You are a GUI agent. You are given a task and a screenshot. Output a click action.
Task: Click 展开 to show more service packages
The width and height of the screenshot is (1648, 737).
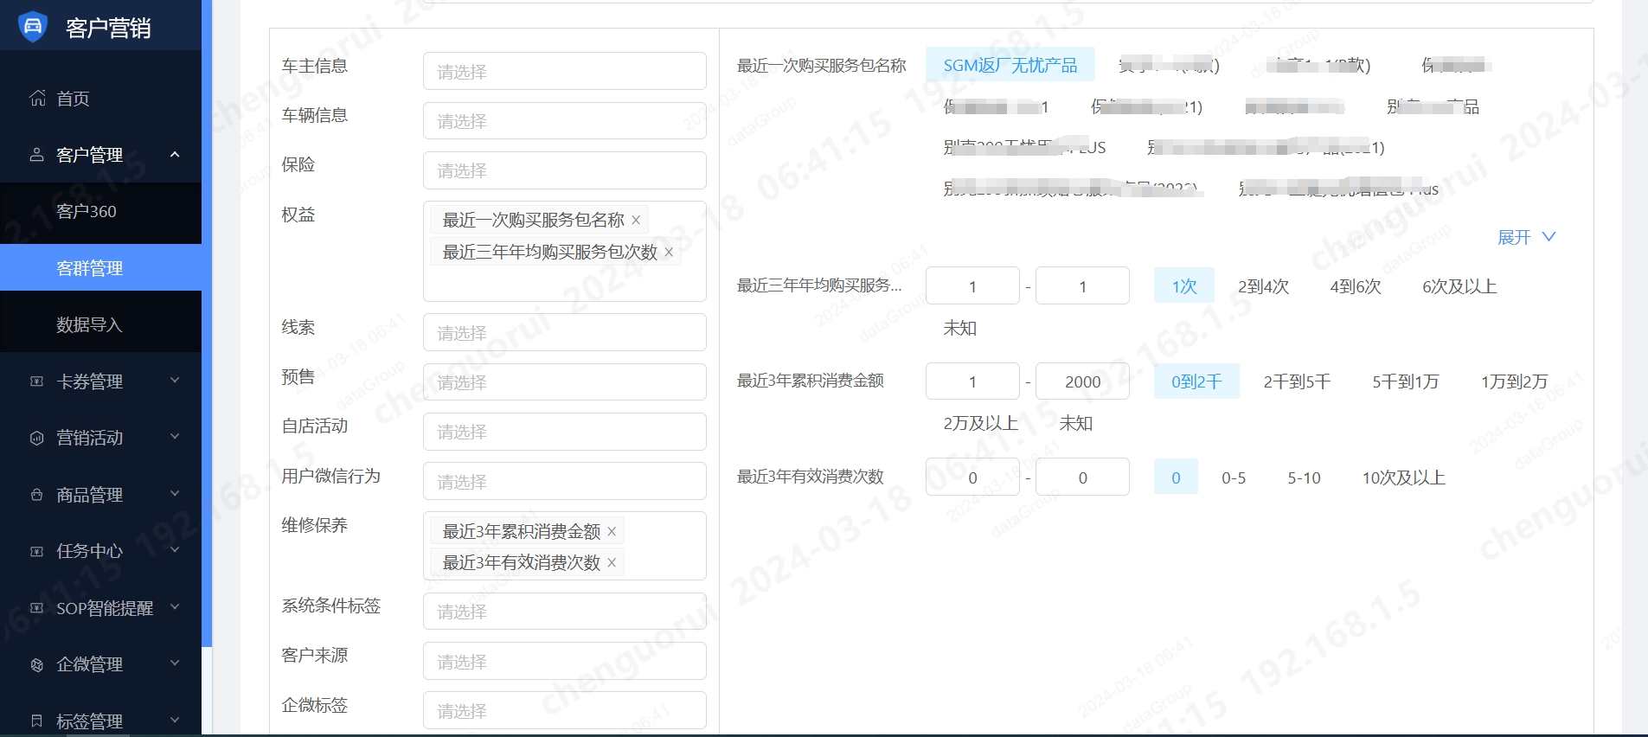tap(1526, 237)
